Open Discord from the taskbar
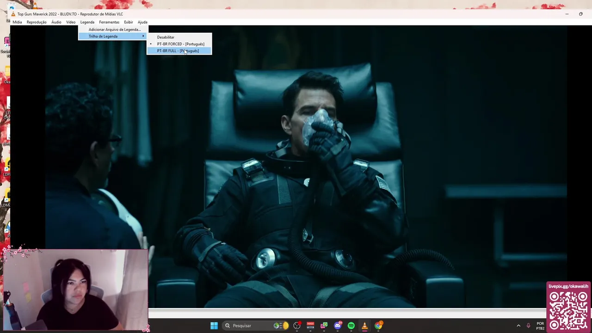Image resolution: width=592 pixels, height=333 pixels. click(338, 326)
